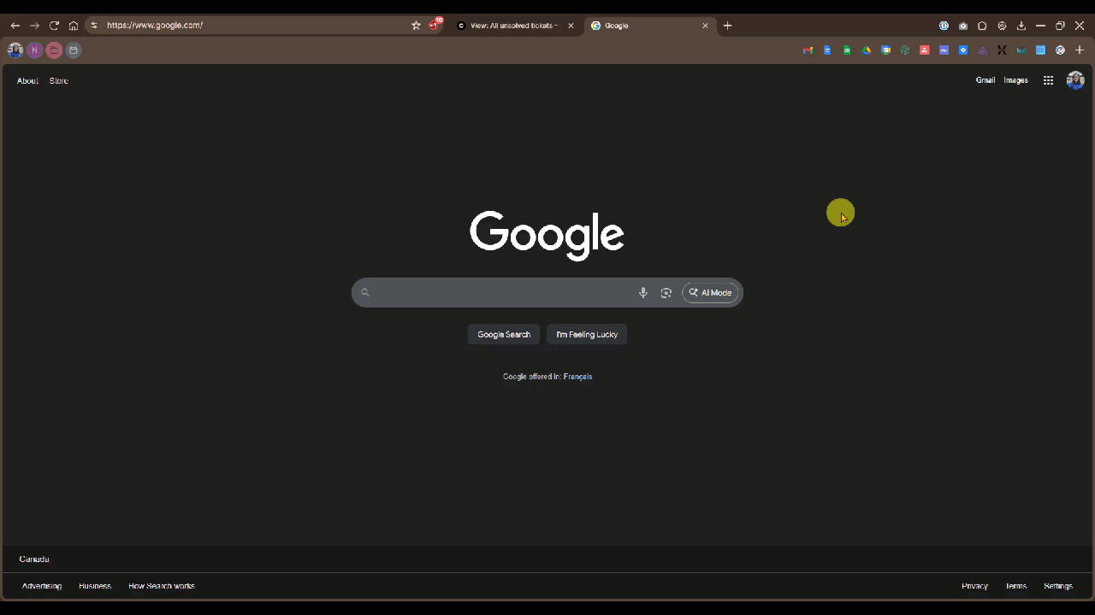1095x615 pixels.
Task: Open the downloads icon in toolbar
Action: [1021, 26]
